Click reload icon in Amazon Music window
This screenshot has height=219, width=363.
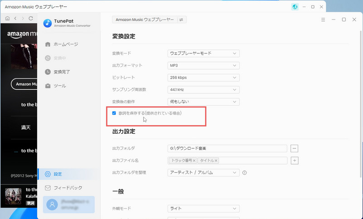coord(30,18)
